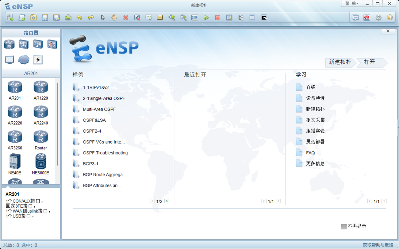Pick the AR1220 router device
Viewport: 399px width, 249px height.
[41, 90]
